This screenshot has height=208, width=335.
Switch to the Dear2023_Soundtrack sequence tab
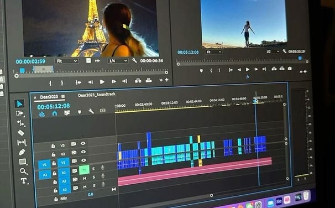point(97,95)
